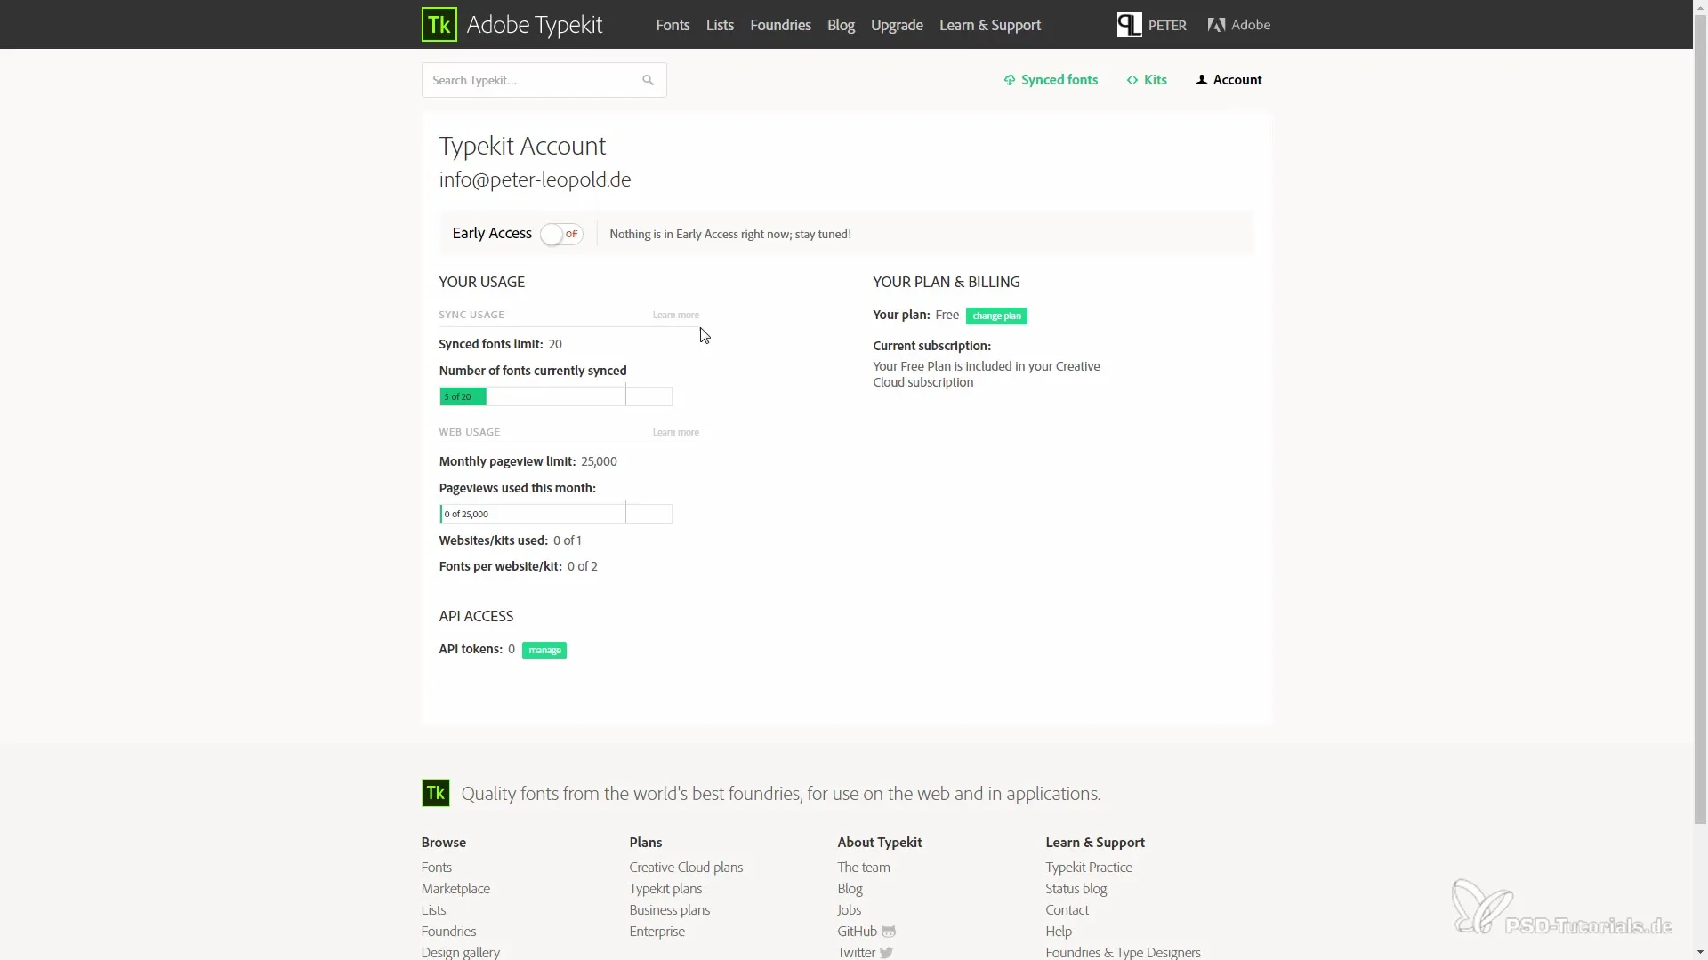Image resolution: width=1708 pixels, height=960 pixels.
Task: Click the PETER profile avatar icon
Action: pyautogui.click(x=1129, y=25)
